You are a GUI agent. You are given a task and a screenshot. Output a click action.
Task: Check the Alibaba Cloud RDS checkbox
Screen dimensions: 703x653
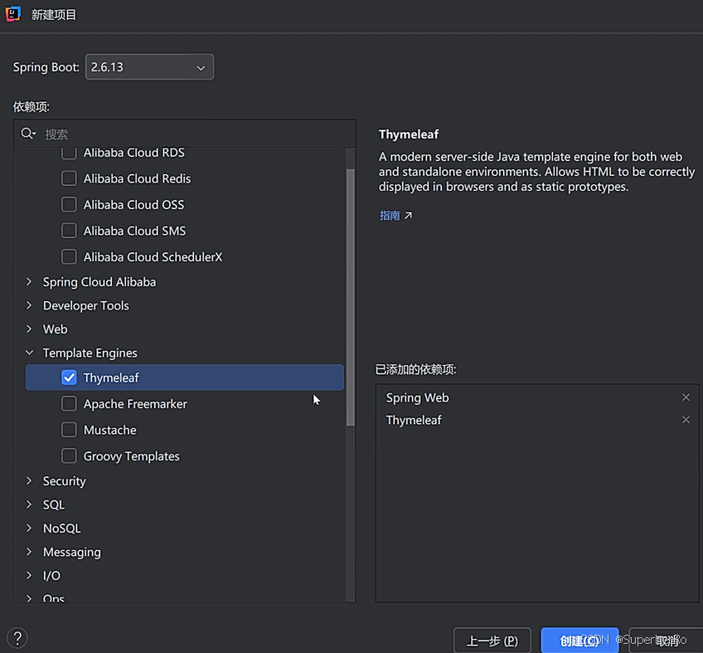pyautogui.click(x=69, y=153)
